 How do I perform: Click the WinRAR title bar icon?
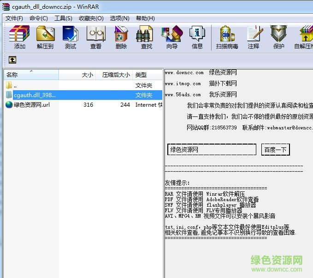6,6
